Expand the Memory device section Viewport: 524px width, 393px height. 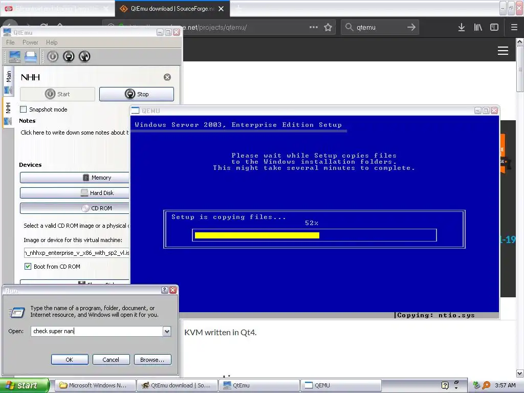75,178
